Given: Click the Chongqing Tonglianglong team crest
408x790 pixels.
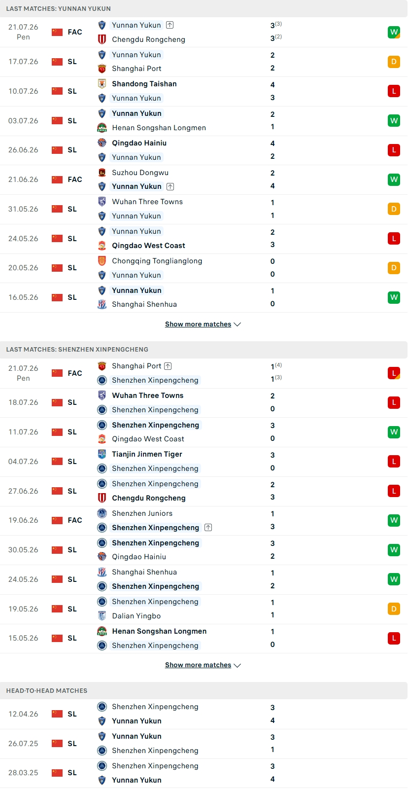Looking at the screenshot, I should 102,261.
